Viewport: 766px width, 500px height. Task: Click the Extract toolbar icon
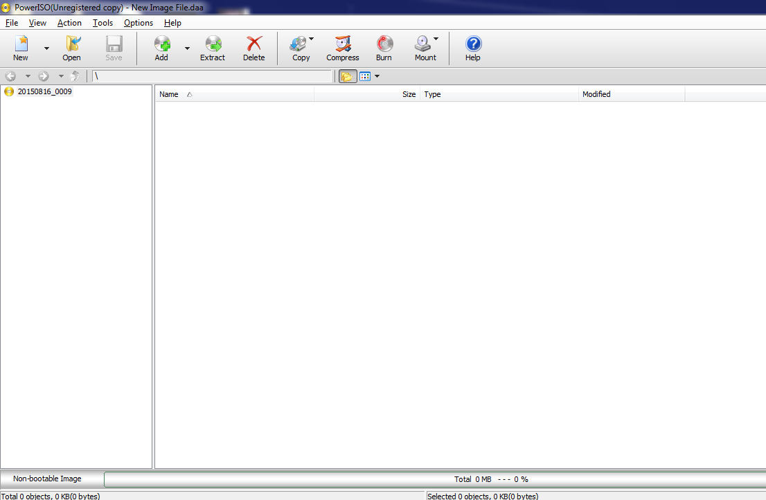click(x=213, y=44)
